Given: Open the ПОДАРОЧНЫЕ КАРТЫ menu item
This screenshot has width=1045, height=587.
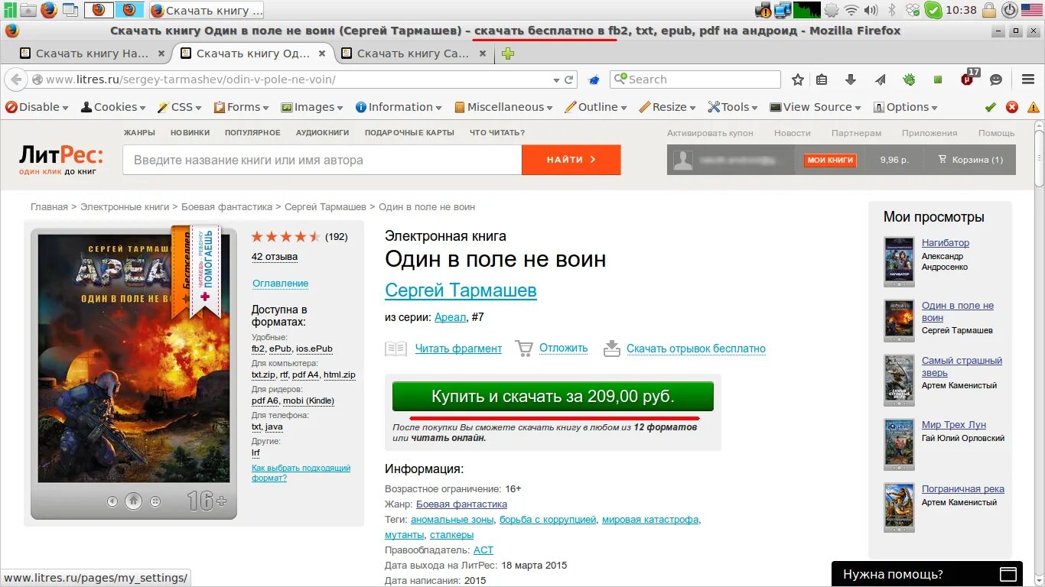Looking at the screenshot, I should [x=409, y=133].
